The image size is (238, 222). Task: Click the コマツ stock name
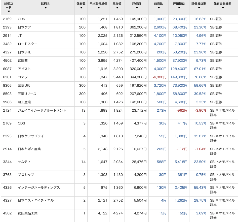23,77
